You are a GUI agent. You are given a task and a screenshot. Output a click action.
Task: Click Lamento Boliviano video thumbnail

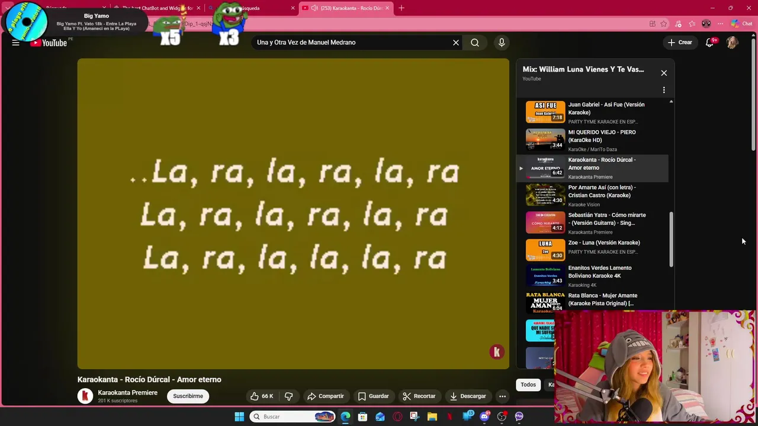[545, 276]
